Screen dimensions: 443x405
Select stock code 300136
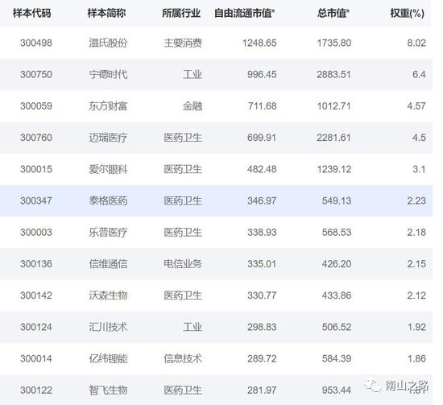[x=36, y=264]
